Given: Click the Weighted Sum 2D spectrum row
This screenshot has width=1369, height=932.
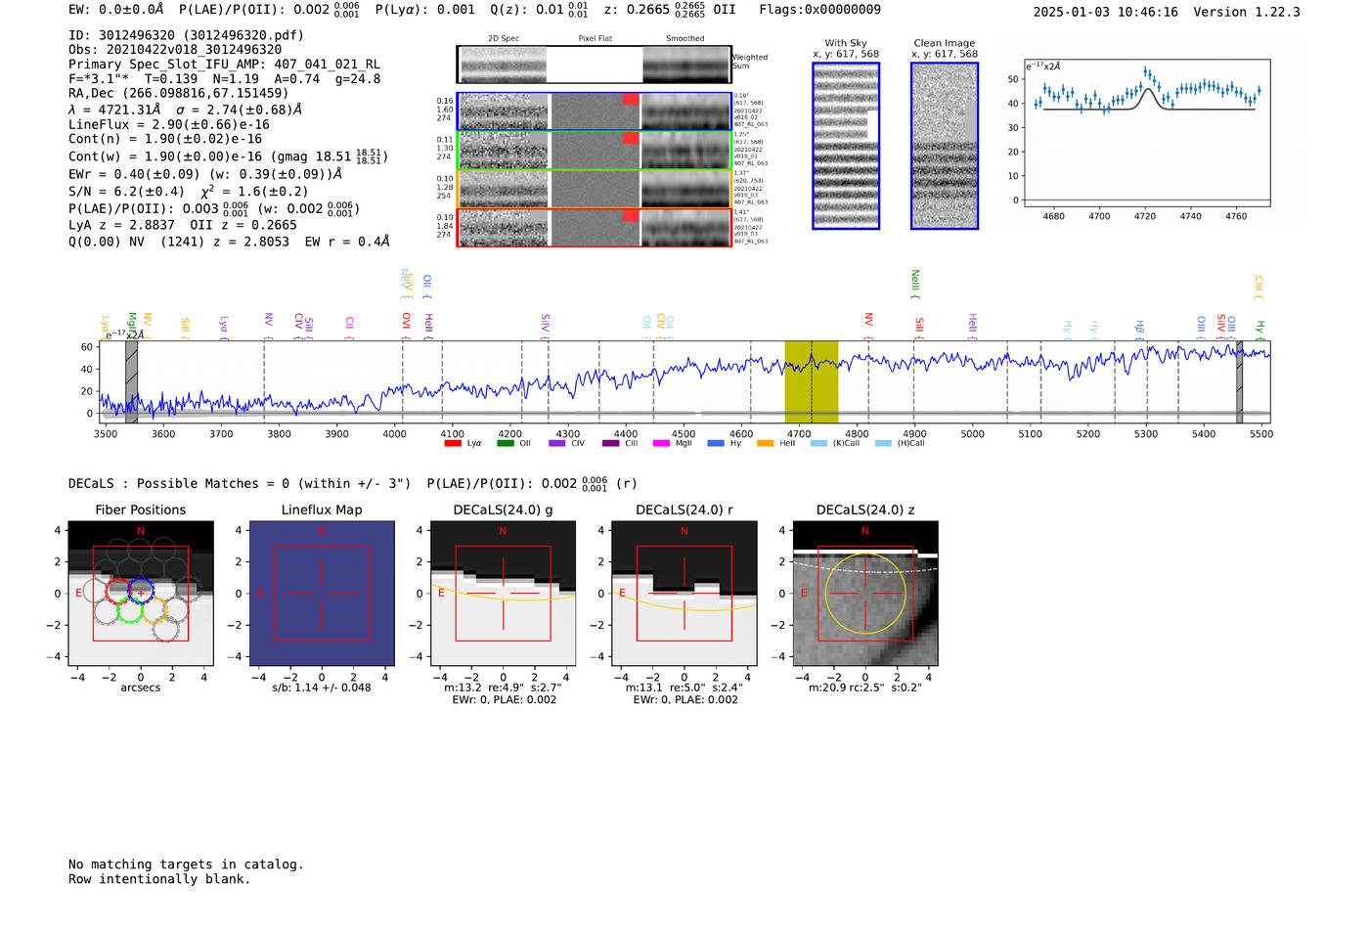Looking at the screenshot, I should tap(595, 65).
